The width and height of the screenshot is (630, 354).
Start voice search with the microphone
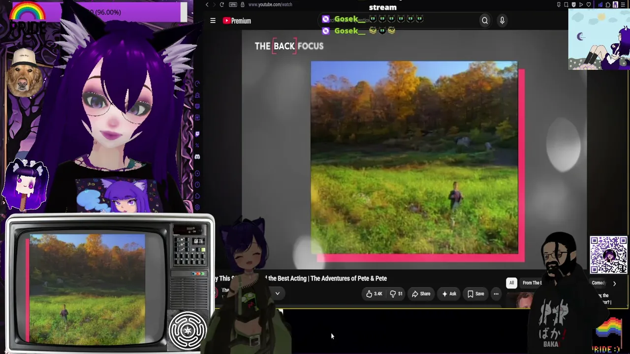coord(502,20)
